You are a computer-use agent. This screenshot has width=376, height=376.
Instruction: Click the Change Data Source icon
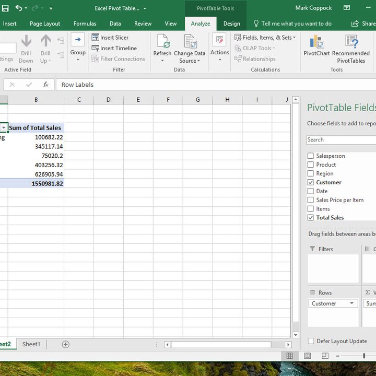pos(191,41)
